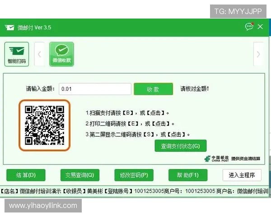Focus the 请输入金额 amount input field
The height and width of the screenshot is (217, 271).
[95, 89]
